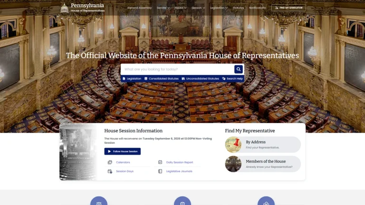Click the Search Help quick link
This screenshot has width=365, height=205.
(232, 79)
